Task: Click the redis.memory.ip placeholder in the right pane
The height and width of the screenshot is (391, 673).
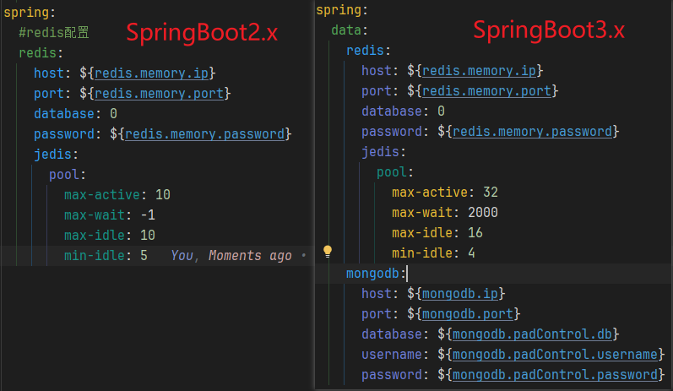Action: 479,71
